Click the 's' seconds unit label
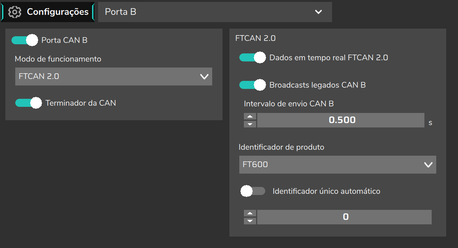This screenshot has width=458, height=248. pyautogui.click(x=431, y=123)
